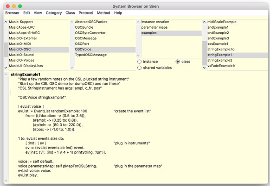This screenshot has height=186, width=270.
Task: Select examples protocol
Action: (171, 33)
